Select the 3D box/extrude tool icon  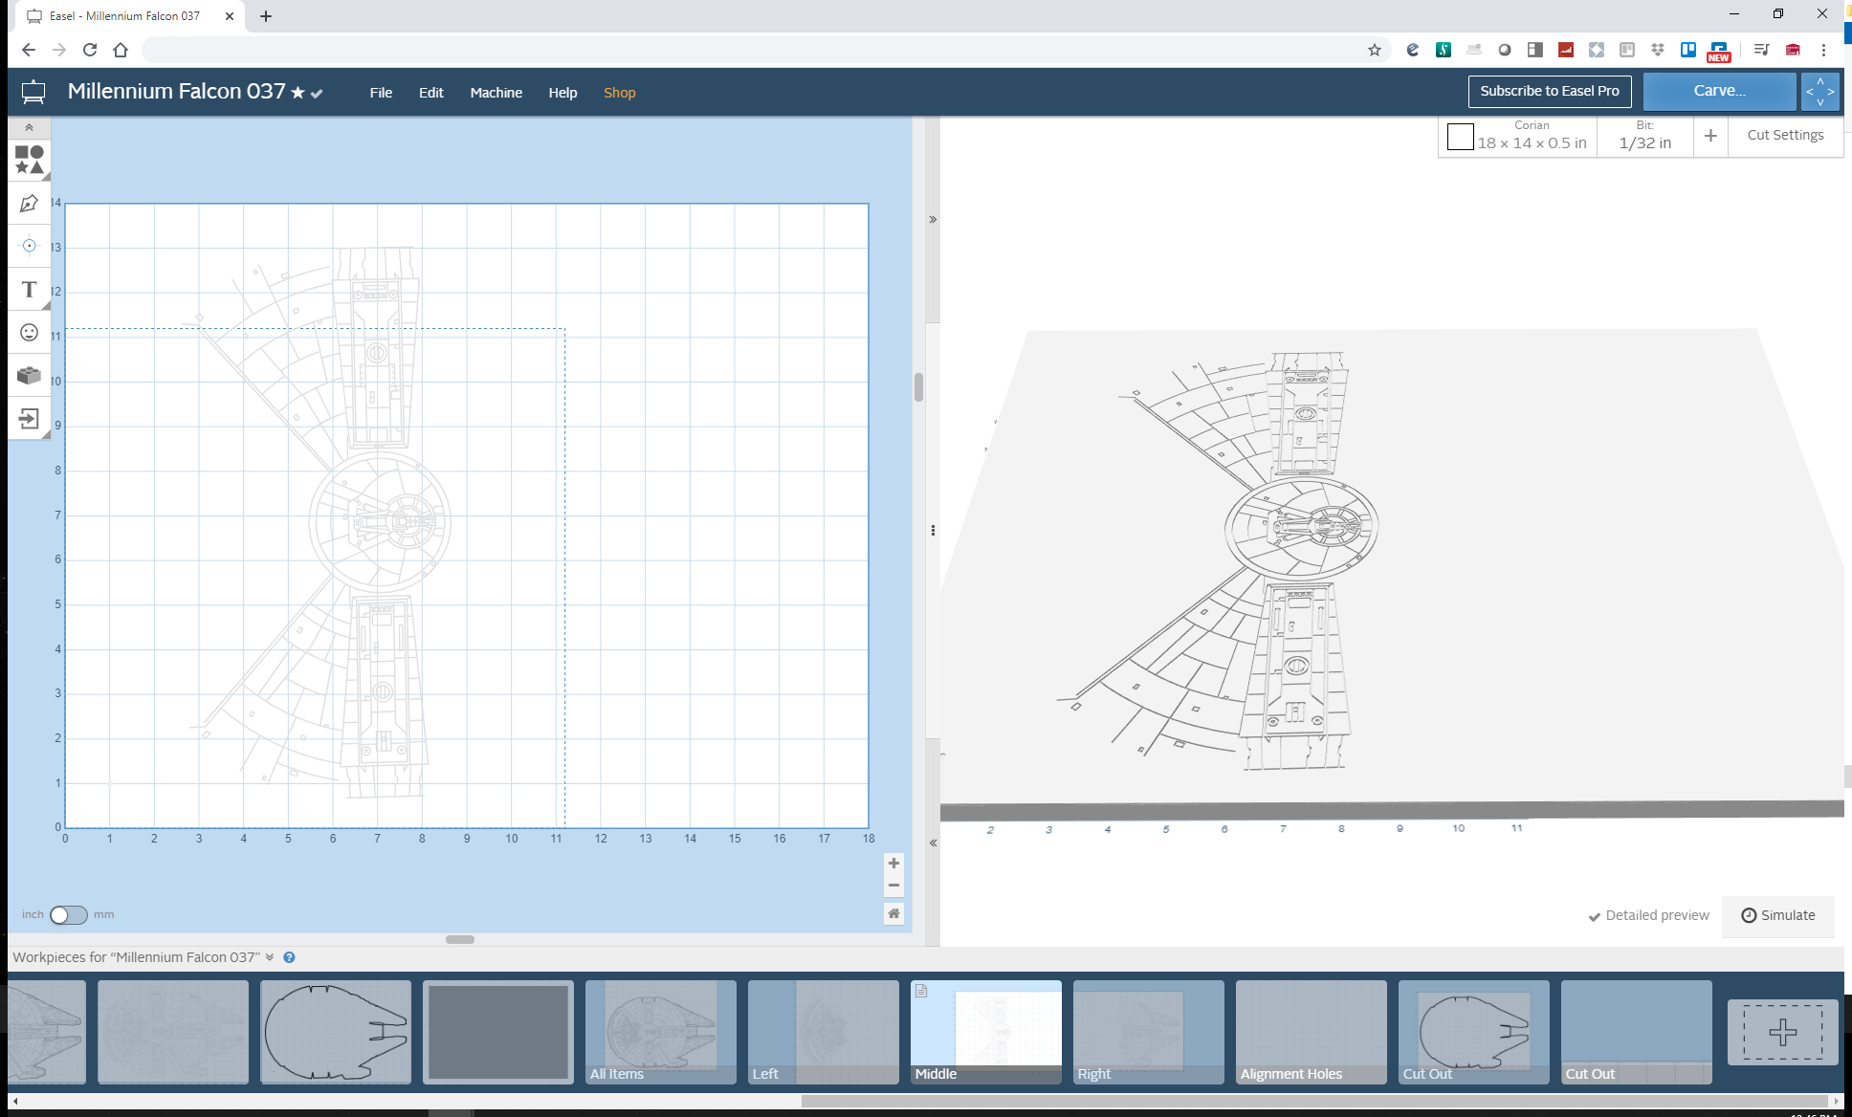pyautogui.click(x=29, y=376)
